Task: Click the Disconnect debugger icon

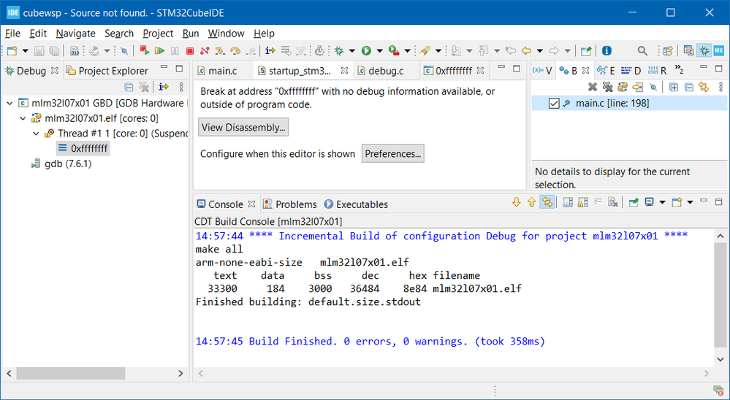Action: (205, 50)
